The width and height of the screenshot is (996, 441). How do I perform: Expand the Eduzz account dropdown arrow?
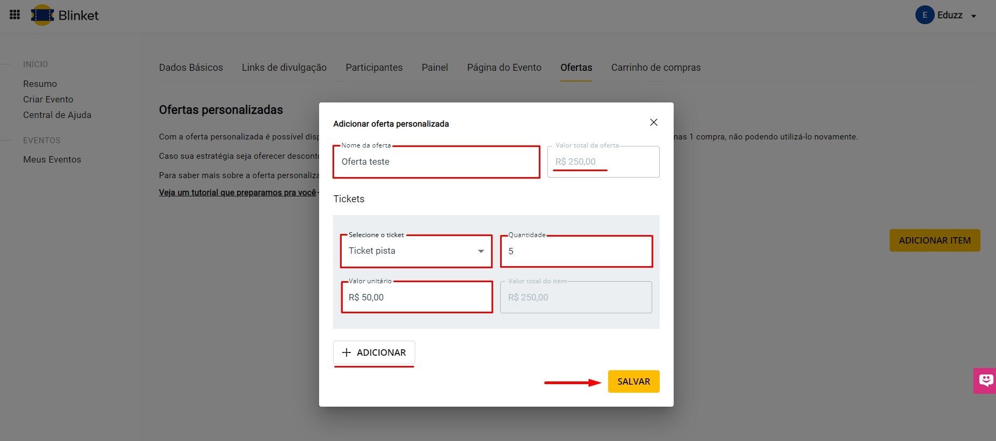coord(973,16)
